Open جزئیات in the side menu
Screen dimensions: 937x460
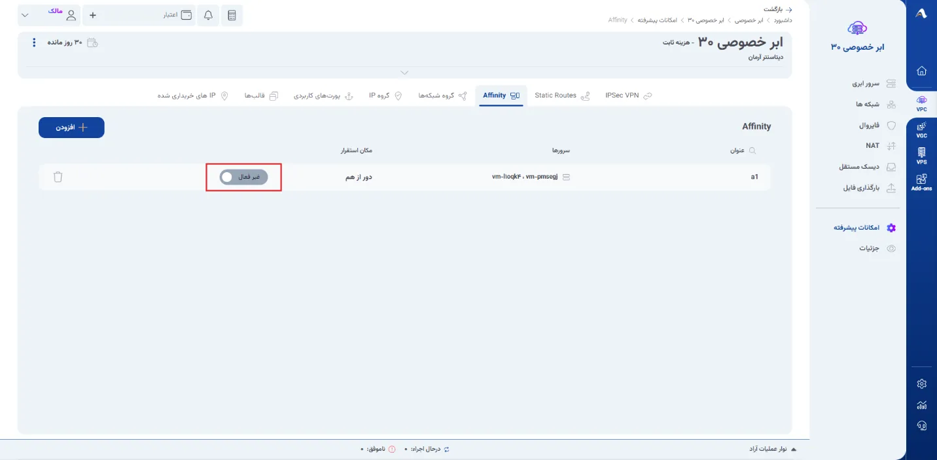(x=877, y=249)
